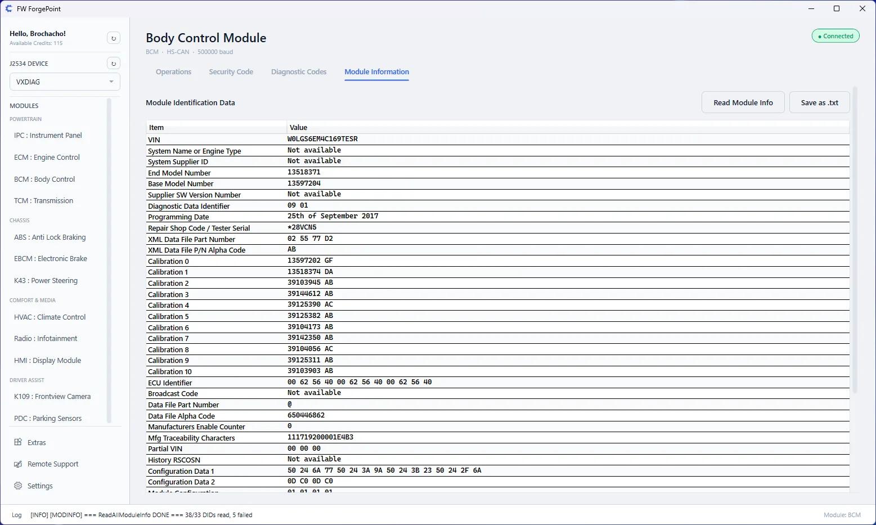
Task: Click the FW ForgePoint app logo icon
Action: click(9, 8)
